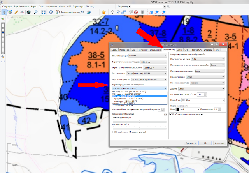
Task: Open the placemark manager flag icon
Action: pyautogui.click(x=131, y=12)
